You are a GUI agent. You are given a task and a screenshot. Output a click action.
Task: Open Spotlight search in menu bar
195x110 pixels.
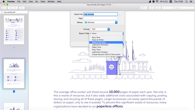tap(186, 2)
